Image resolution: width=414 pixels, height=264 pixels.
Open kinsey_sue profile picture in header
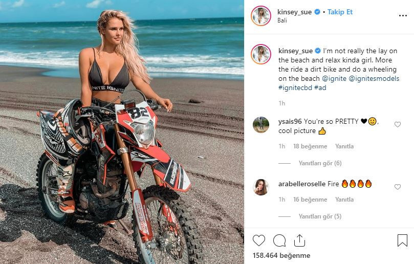click(261, 16)
